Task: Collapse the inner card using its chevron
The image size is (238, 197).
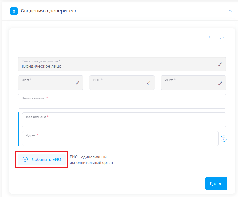Action: pyautogui.click(x=222, y=38)
